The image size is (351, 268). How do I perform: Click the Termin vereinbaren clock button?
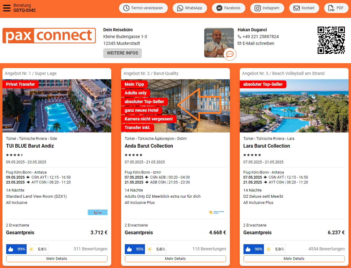click(143, 8)
